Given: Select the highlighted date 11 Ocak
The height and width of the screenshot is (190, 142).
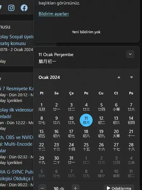Looking at the screenshot, I should click(x=86, y=120).
